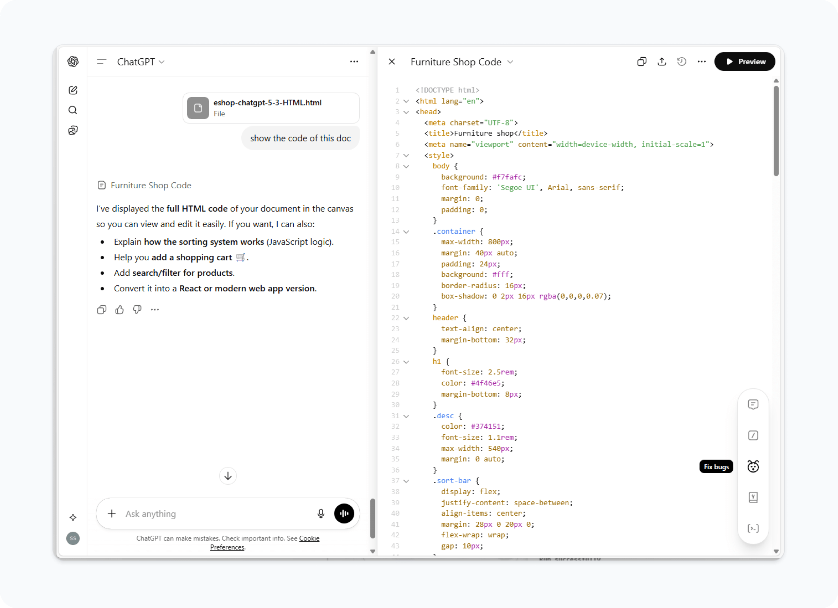The width and height of the screenshot is (838, 608).
Task: Open the Furniture Shop Code title dropdown
Action: 511,62
